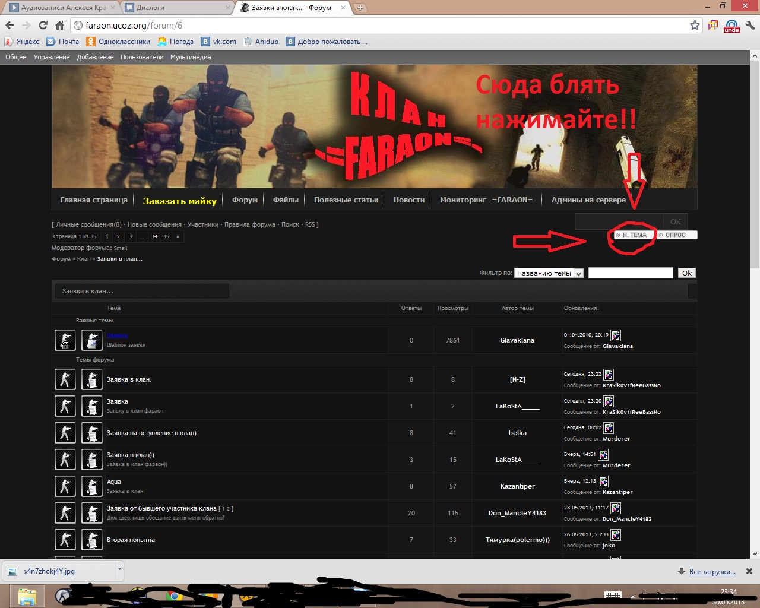Go to the browser home page icon
Viewport: 760px width, 608px height.
pos(59,26)
